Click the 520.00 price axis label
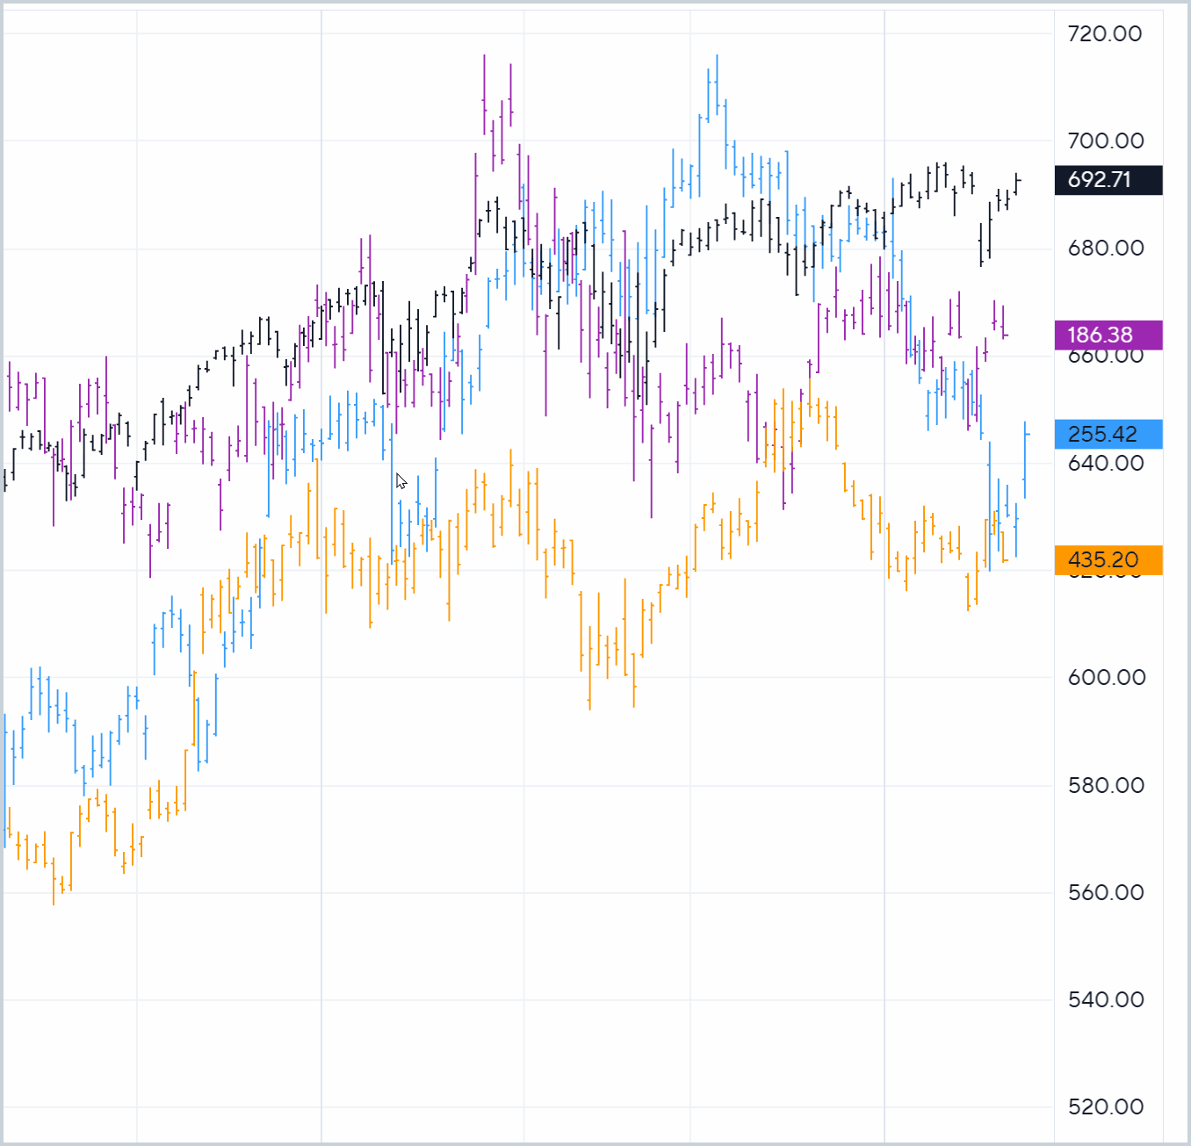The width and height of the screenshot is (1191, 1146). pyautogui.click(x=1105, y=1106)
